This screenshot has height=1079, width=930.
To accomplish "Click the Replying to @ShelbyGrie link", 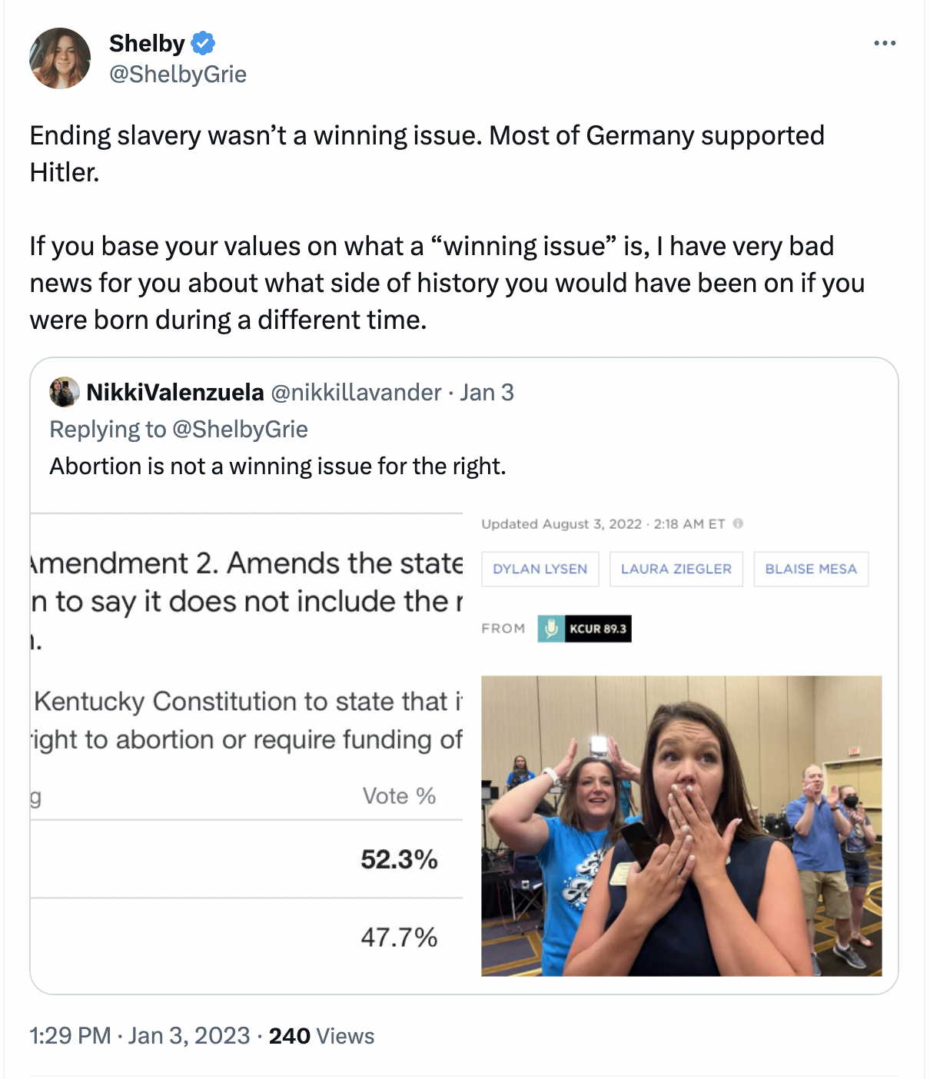I will 179,429.
